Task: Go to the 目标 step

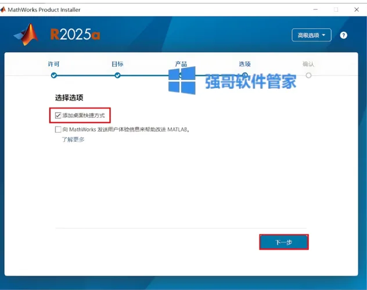Action: (117, 64)
